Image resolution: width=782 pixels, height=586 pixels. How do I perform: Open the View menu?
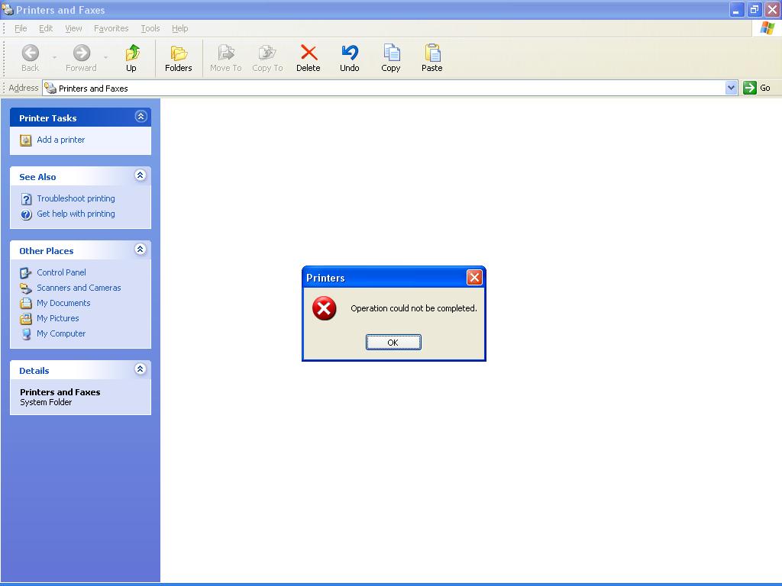tap(73, 28)
